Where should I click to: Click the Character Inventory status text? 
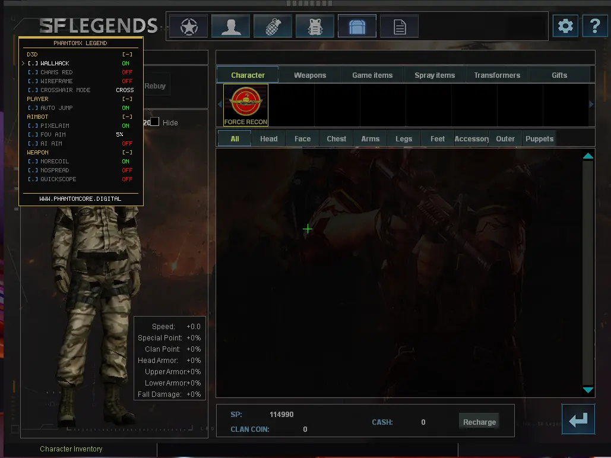(x=71, y=448)
